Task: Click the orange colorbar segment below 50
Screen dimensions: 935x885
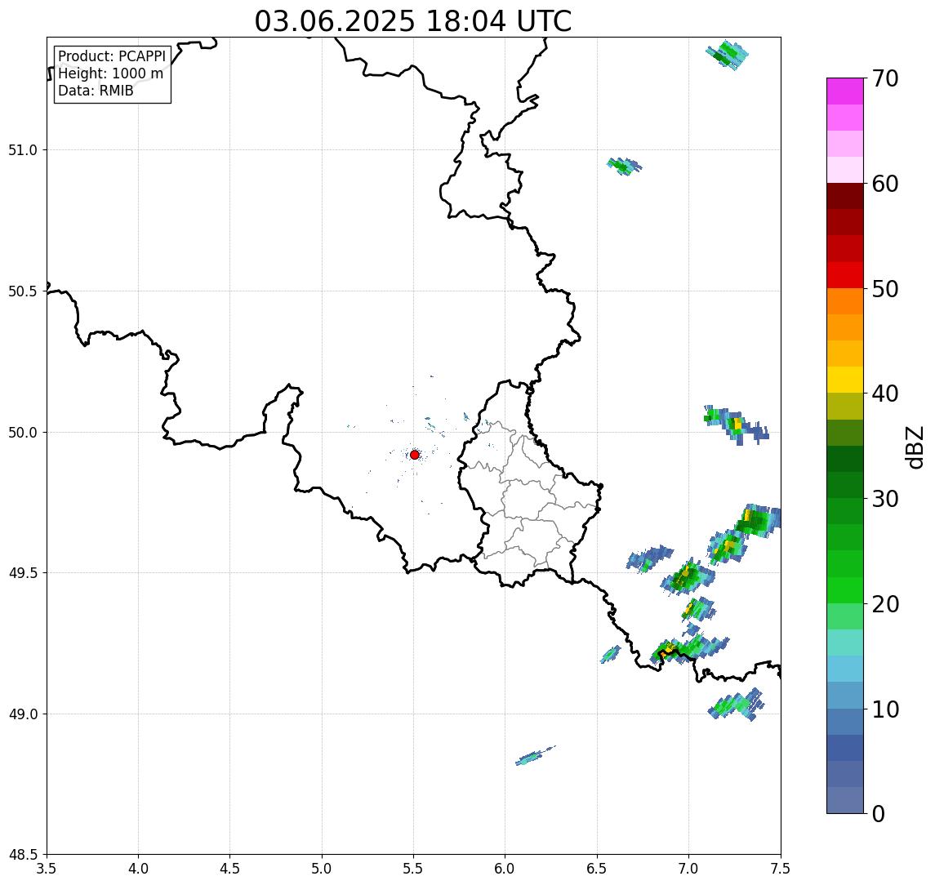Action: [x=845, y=301]
